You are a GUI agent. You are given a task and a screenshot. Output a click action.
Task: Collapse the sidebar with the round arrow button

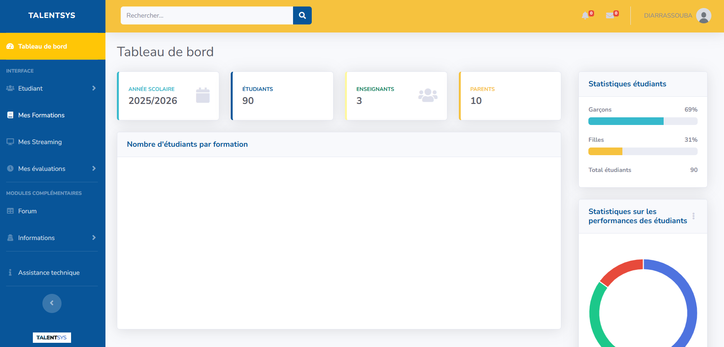click(x=52, y=303)
